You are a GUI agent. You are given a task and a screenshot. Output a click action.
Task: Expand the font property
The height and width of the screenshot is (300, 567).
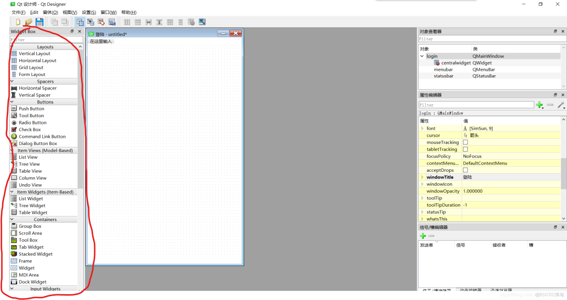[x=422, y=128]
